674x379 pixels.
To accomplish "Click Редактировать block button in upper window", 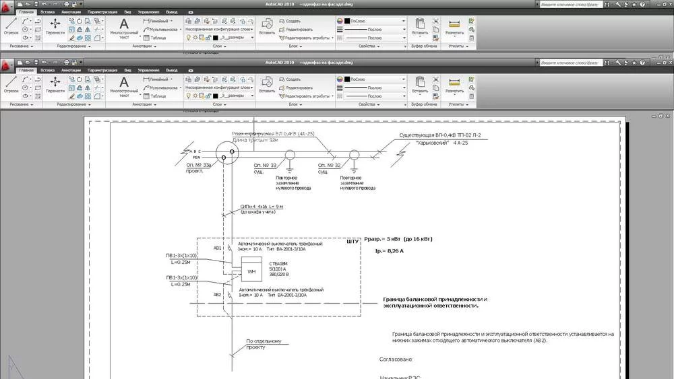I will coord(296,30).
